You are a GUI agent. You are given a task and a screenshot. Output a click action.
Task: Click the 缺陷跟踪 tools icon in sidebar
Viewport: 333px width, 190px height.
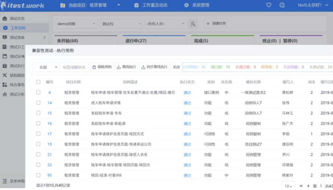pyautogui.click(x=5, y=75)
